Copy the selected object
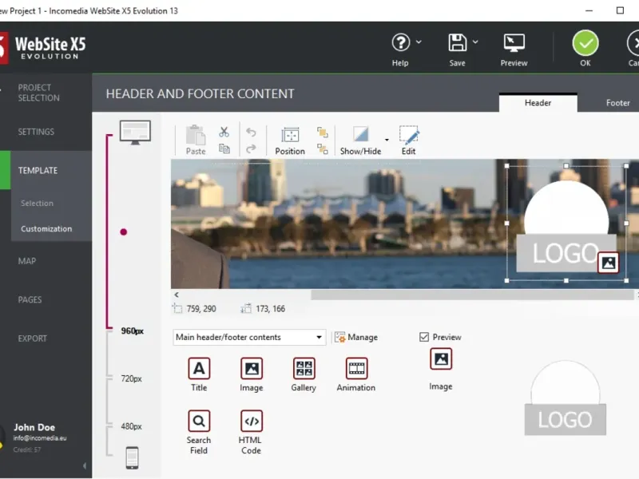 pos(224,148)
